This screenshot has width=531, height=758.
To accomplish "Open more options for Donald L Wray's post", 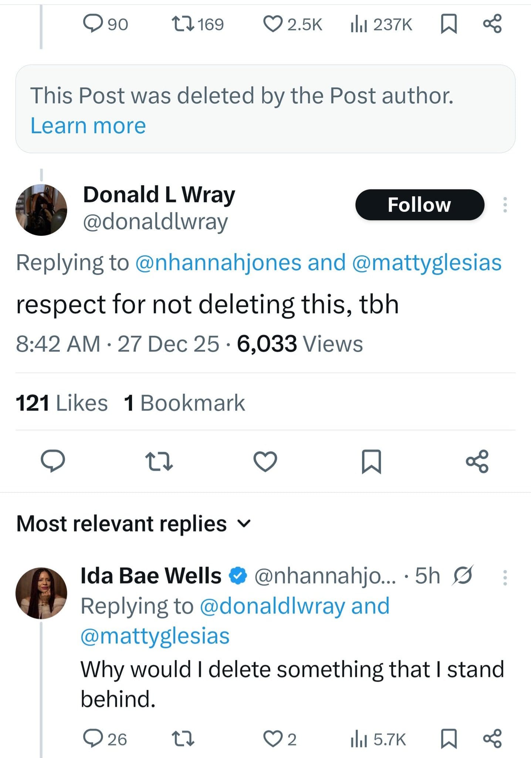I will (505, 205).
